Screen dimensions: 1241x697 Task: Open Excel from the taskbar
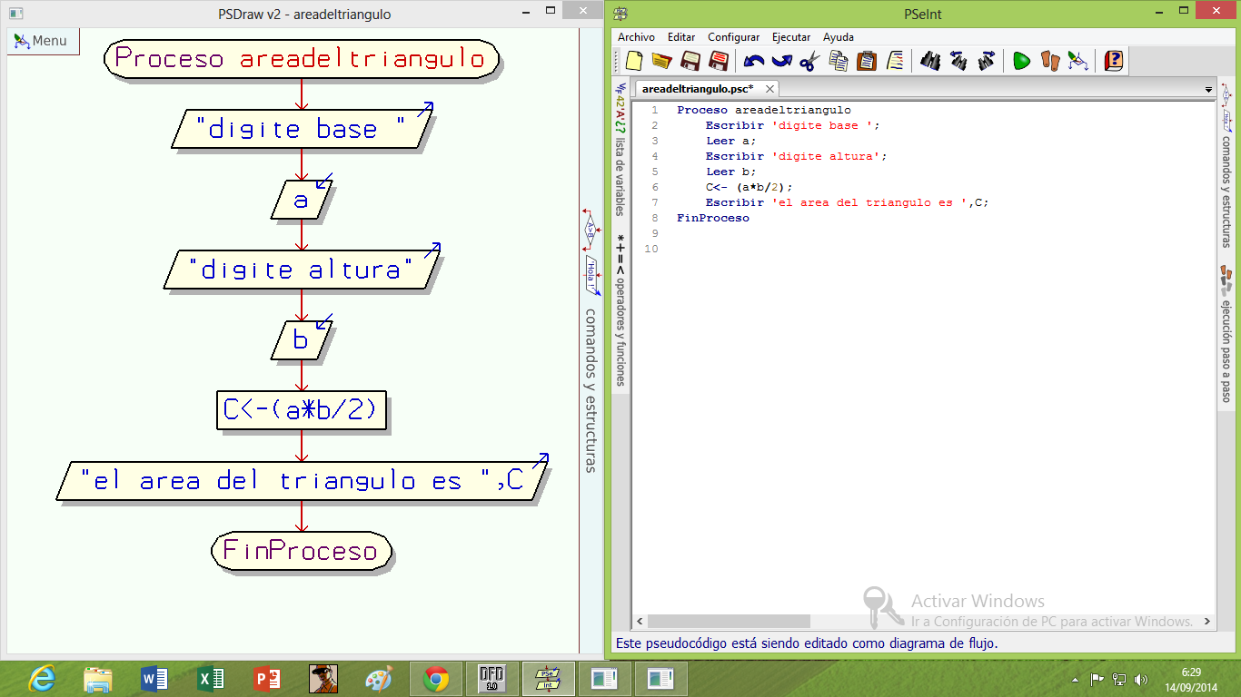click(211, 679)
